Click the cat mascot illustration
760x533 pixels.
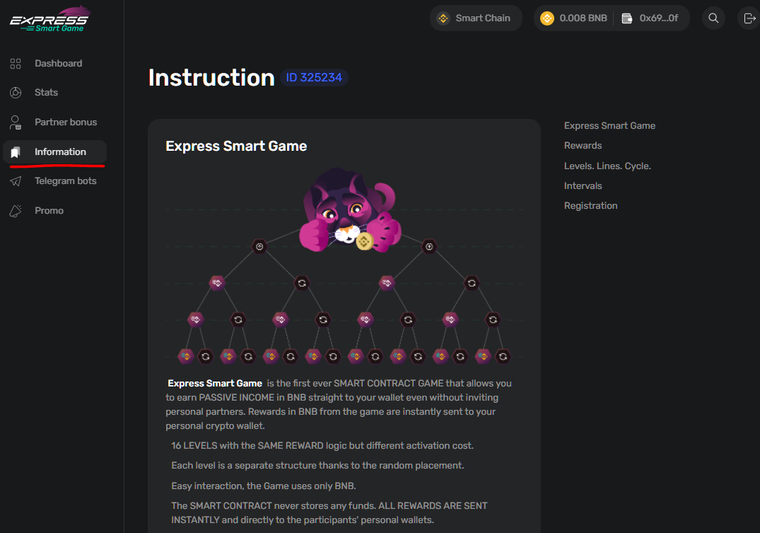[350, 210]
